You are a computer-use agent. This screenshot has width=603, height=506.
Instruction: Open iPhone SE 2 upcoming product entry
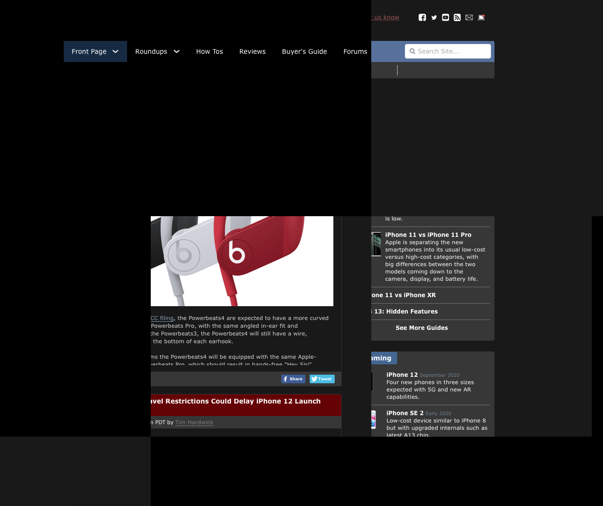pos(405,413)
